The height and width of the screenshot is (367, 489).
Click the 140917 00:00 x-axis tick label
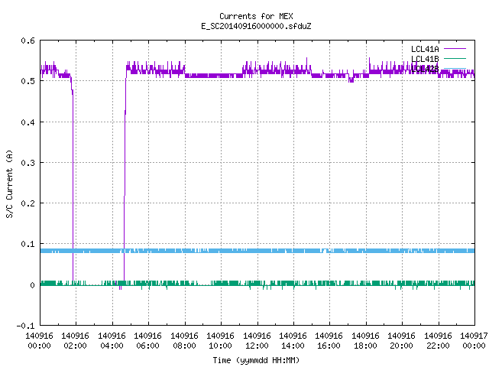(474, 341)
